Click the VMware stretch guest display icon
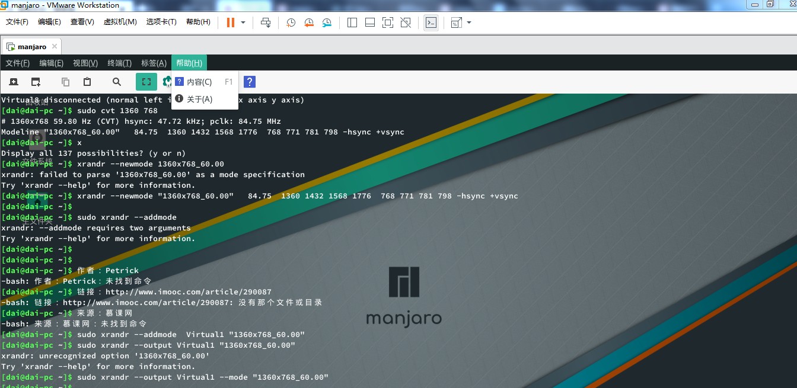 [456, 23]
